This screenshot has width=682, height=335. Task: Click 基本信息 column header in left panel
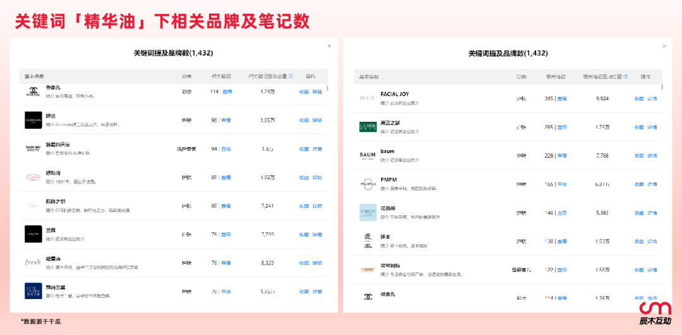pos(34,76)
